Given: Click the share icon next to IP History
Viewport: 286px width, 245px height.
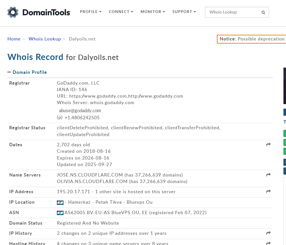Looking at the screenshot, I should click(x=268, y=233).
